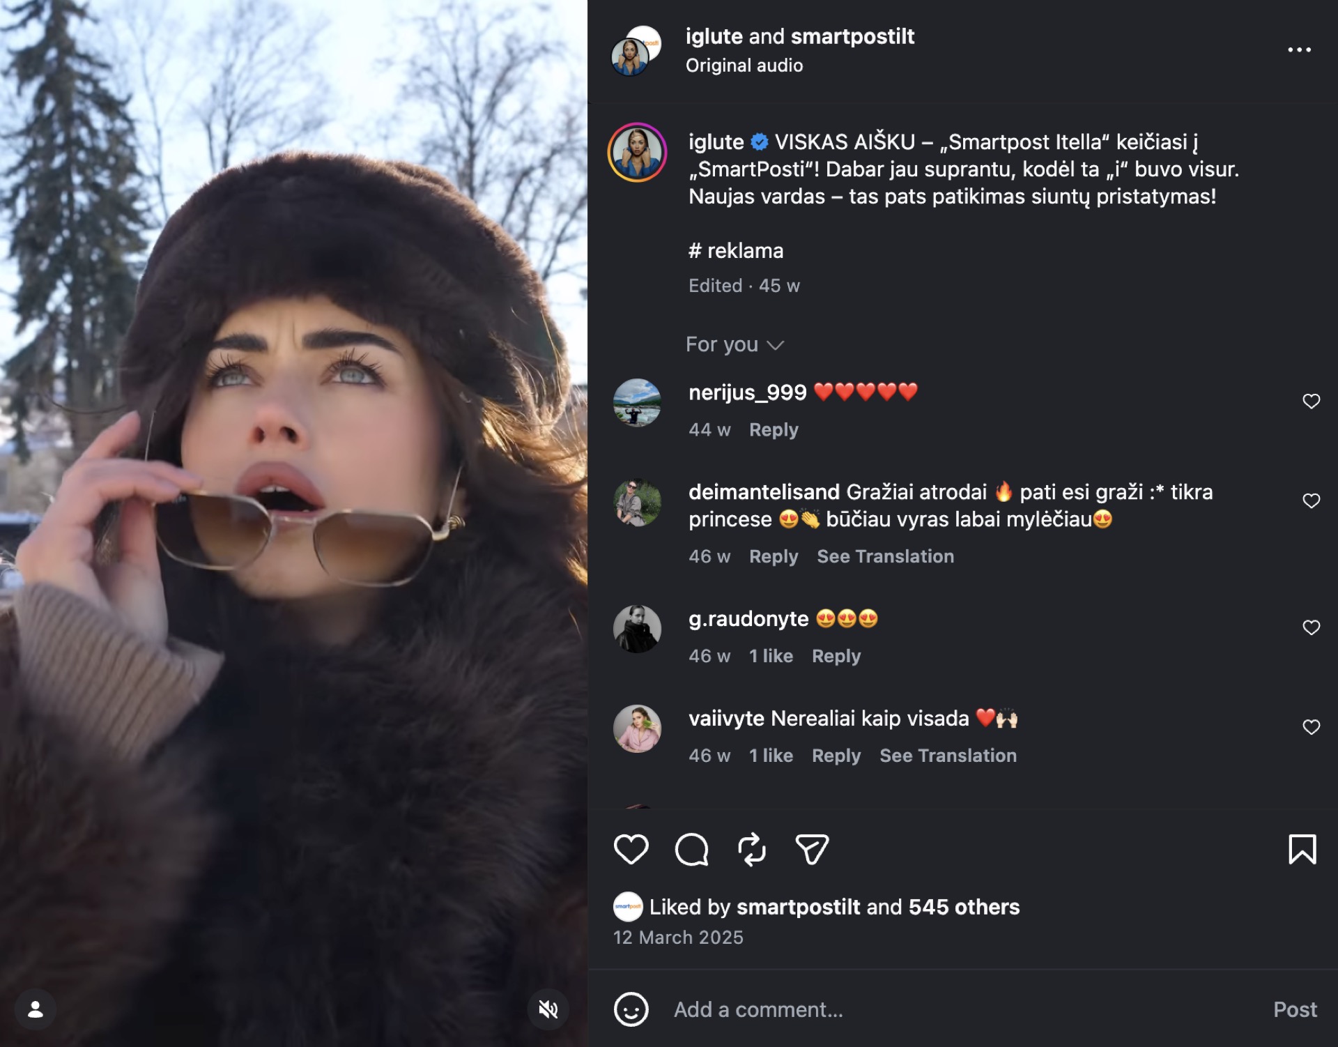Open the emoji picker in the comment box
The width and height of the screenshot is (1338, 1047).
[x=631, y=1009]
